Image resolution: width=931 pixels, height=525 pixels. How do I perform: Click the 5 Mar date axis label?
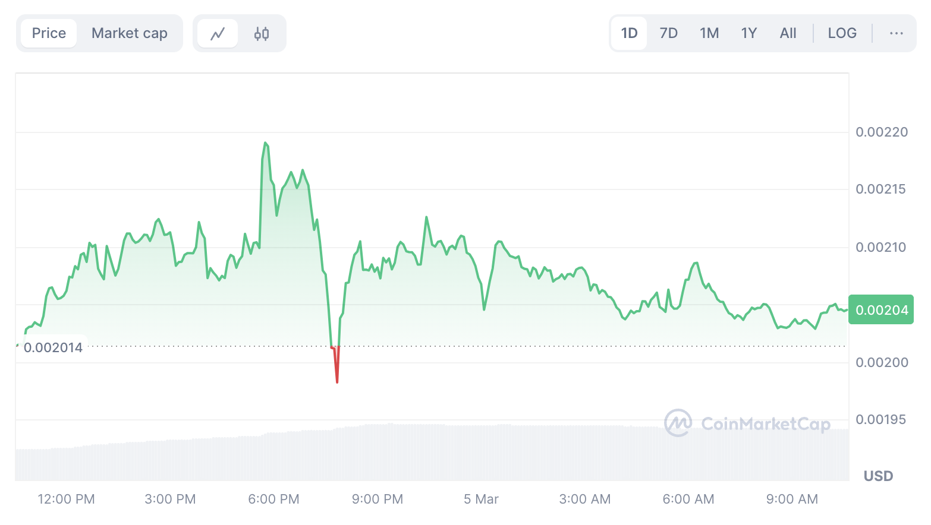481,499
